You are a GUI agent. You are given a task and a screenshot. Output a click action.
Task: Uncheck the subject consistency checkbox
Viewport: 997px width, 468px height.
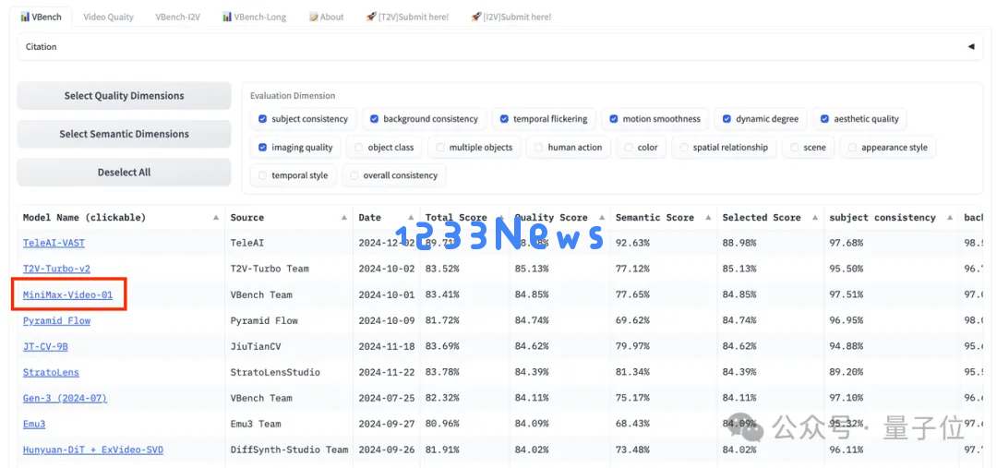[262, 119]
